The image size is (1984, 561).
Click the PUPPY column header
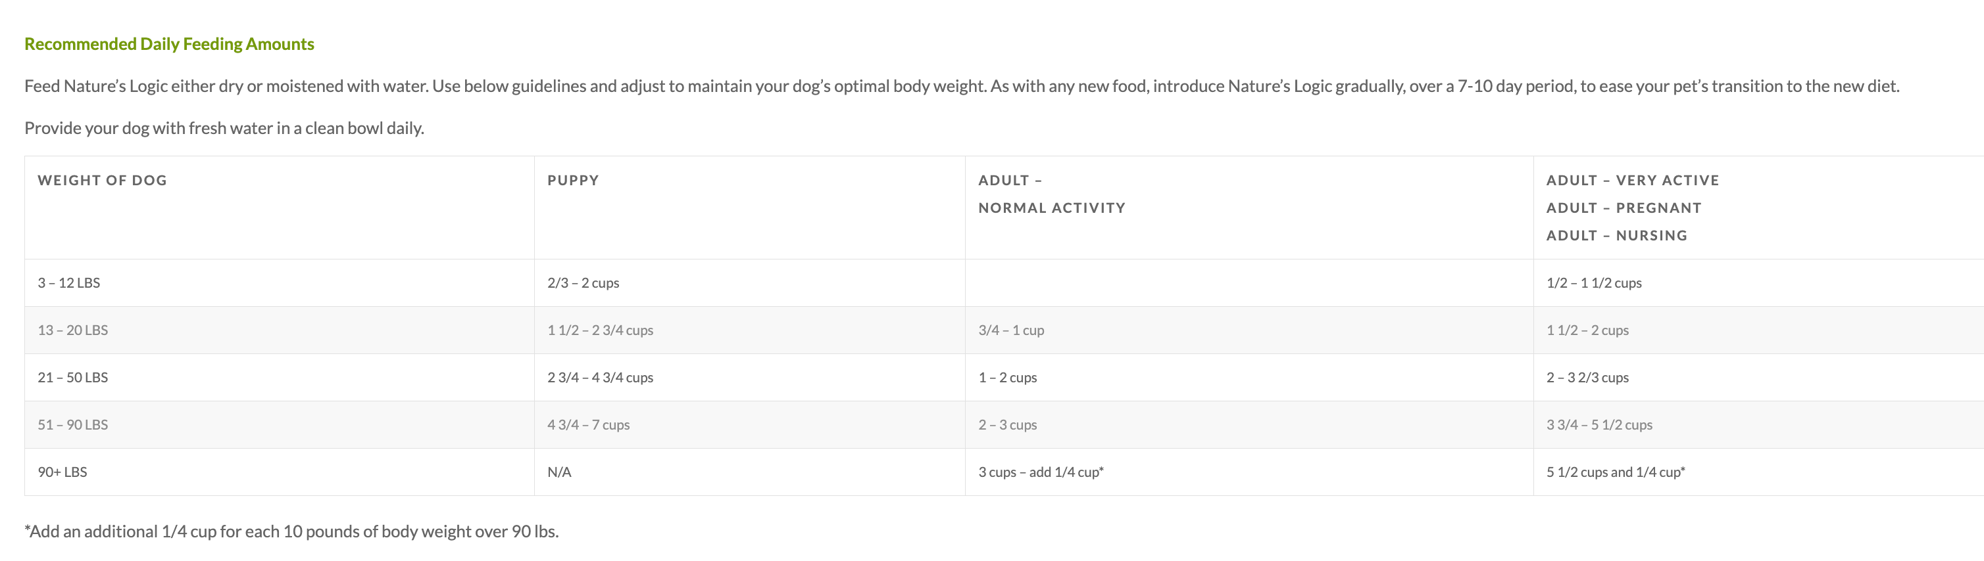point(573,180)
